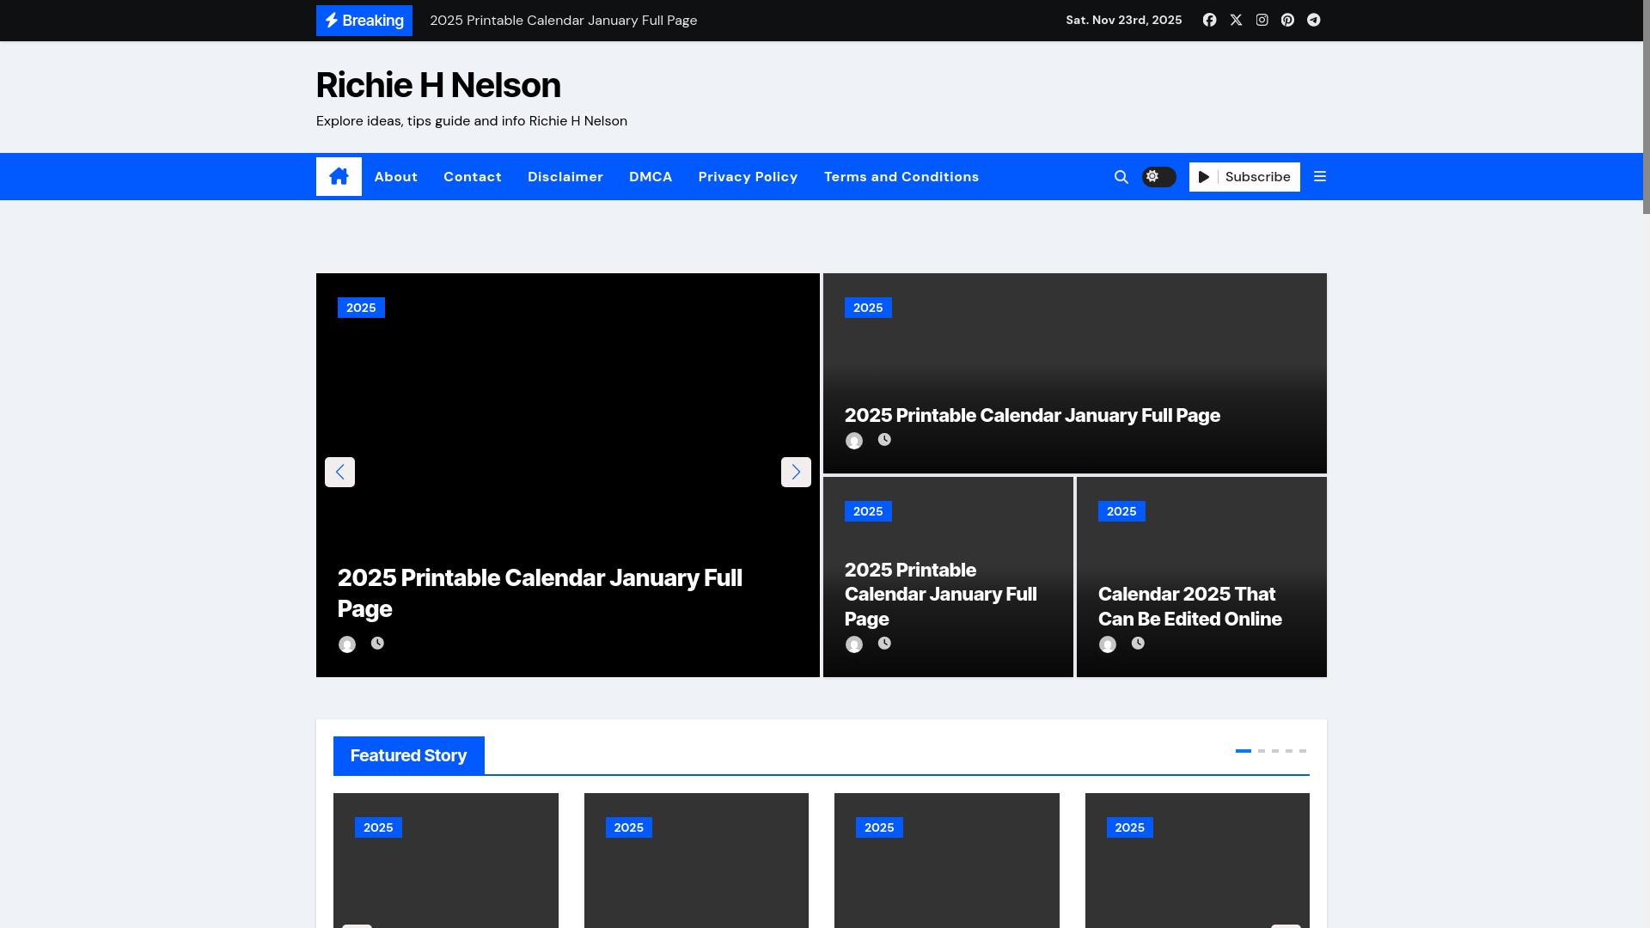The height and width of the screenshot is (928, 1650).
Task: Click author avatar on Edited Online card
Action: click(1108, 644)
